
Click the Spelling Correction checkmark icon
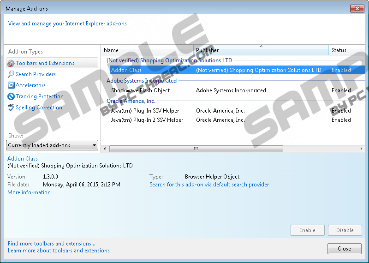pos(12,108)
